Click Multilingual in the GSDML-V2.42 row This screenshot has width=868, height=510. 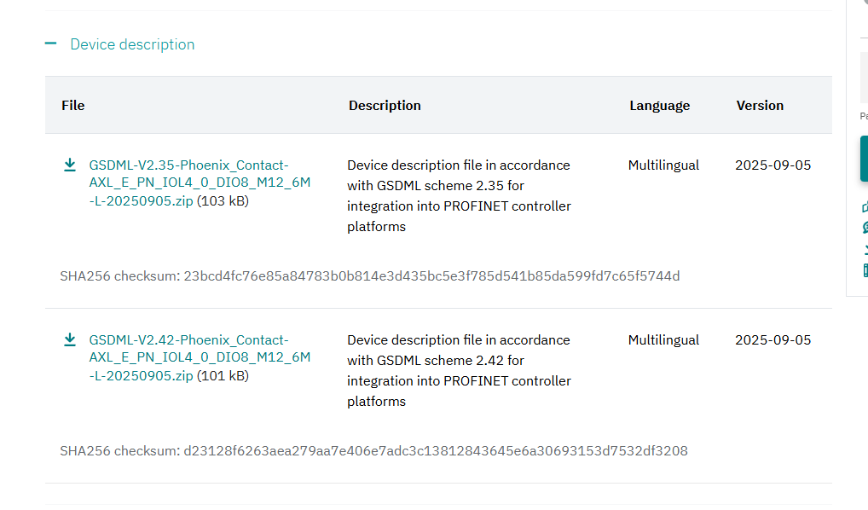pyautogui.click(x=663, y=339)
